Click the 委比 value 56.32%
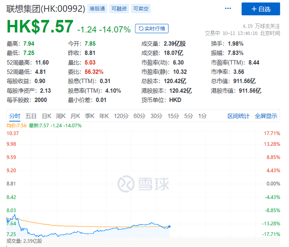This screenshot has width=289, height=247. 94,72
